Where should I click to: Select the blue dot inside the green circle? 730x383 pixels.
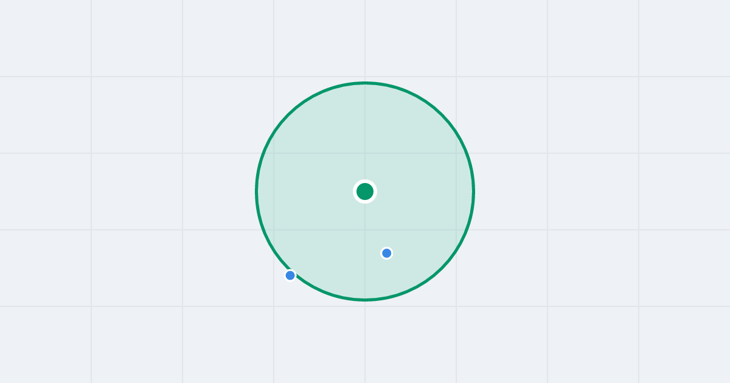click(x=387, y=253)
